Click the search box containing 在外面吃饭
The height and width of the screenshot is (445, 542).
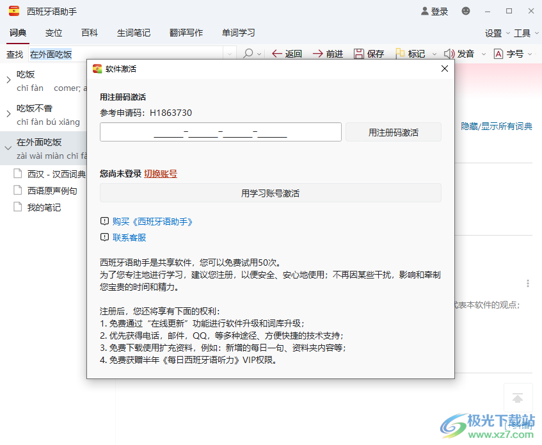126,54
